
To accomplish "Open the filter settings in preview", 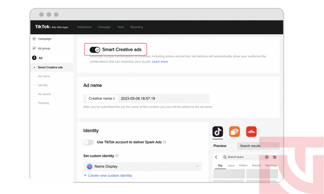I will (274, 157).
